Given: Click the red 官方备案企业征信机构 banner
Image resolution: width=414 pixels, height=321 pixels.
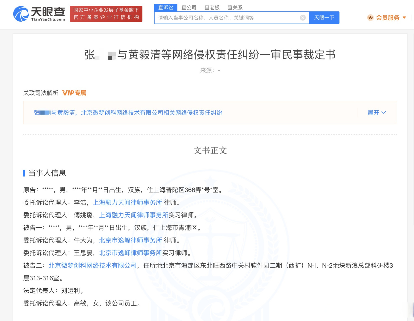Looking at the screenshot, I should tap(106, 14).
